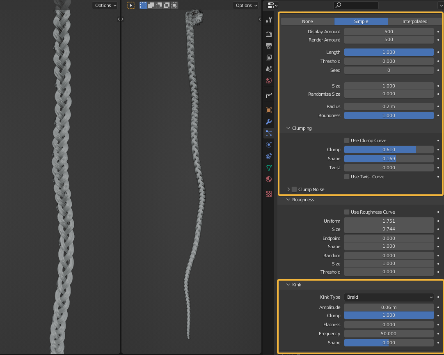Enable the Use Clump Curve checkbox
Image resolution: width=444 pixels, height=355 pixels.
(x=346, y=140)
